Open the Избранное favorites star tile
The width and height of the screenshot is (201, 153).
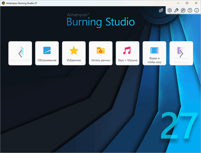74,53
